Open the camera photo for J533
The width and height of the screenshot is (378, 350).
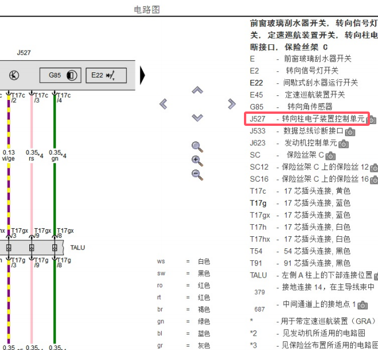[x=350, y=132]
